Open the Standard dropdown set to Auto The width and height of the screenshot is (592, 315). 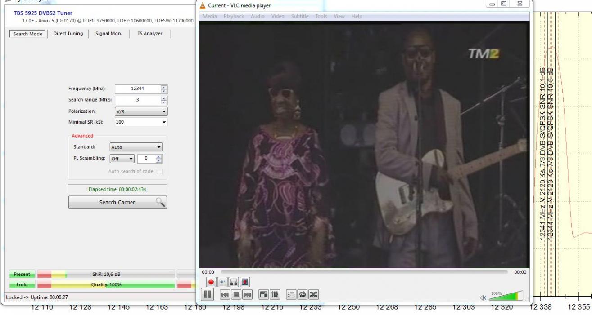(x=136, y=147)
